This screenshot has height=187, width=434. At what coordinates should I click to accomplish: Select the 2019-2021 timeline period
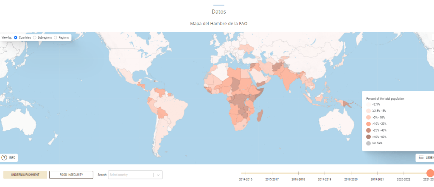pyautogui.click(x=377, y=173)
